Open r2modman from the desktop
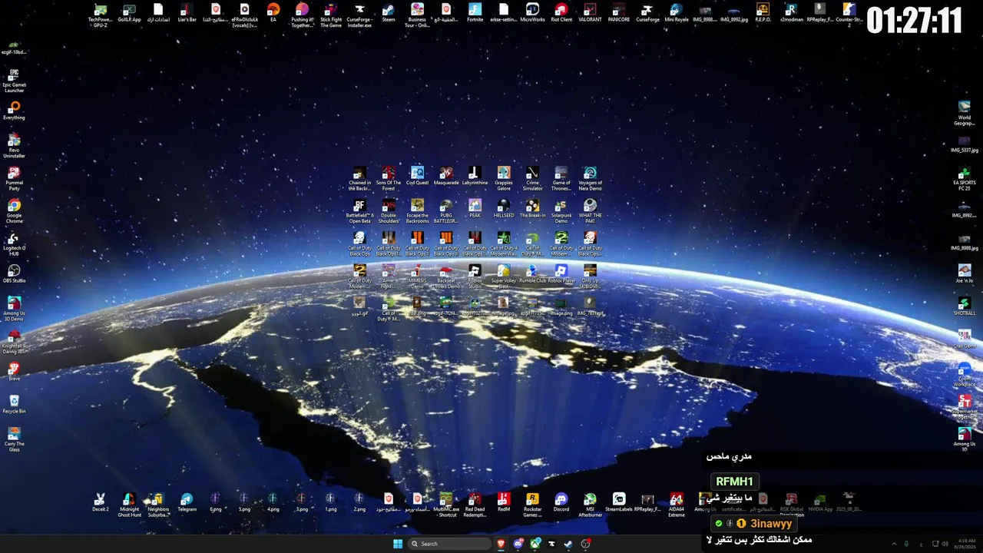Viewport: 983px width, 553px height. 790,13
